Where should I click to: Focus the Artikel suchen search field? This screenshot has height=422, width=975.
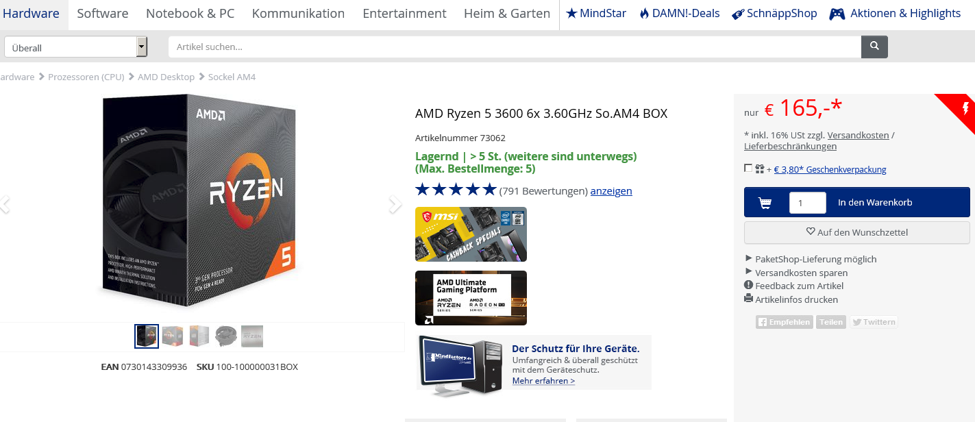tap(515, 47)
